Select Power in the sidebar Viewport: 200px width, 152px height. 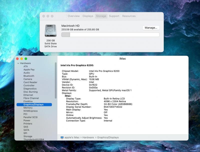27,120
